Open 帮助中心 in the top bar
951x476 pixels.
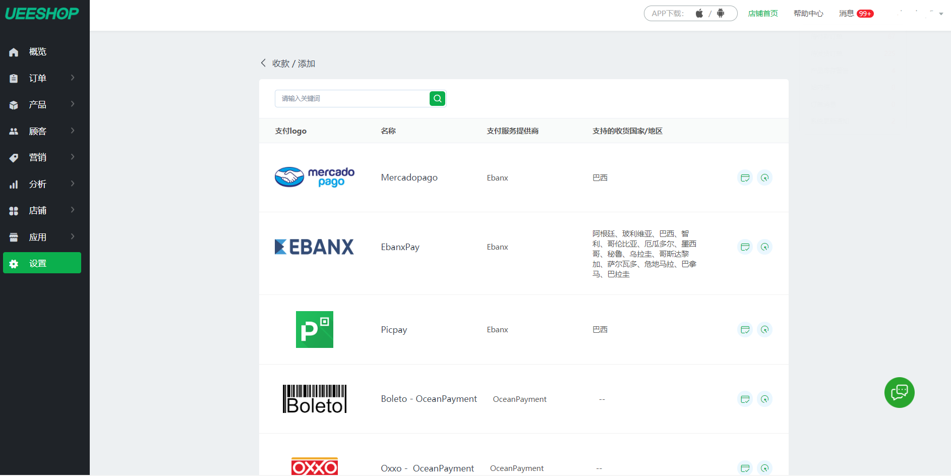(808, 14)
